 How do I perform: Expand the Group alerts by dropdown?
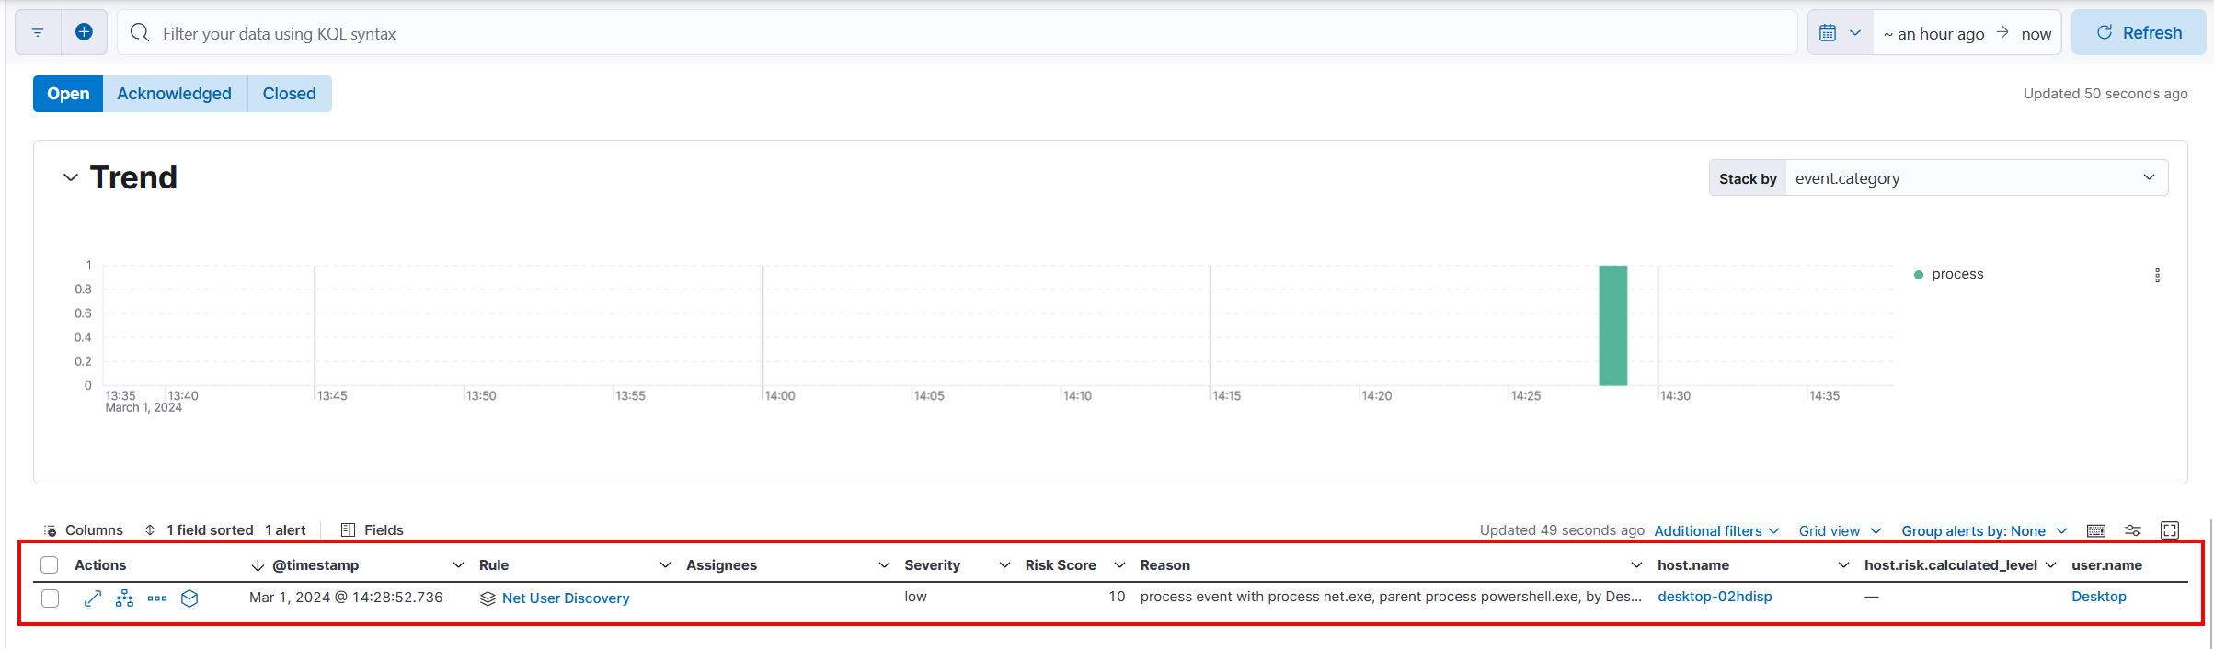point(1983,531)
